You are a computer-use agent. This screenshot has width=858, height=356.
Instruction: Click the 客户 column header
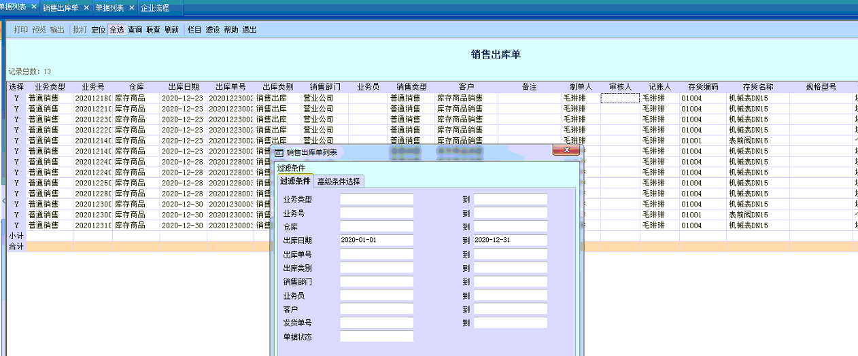[x=466, y=88]
